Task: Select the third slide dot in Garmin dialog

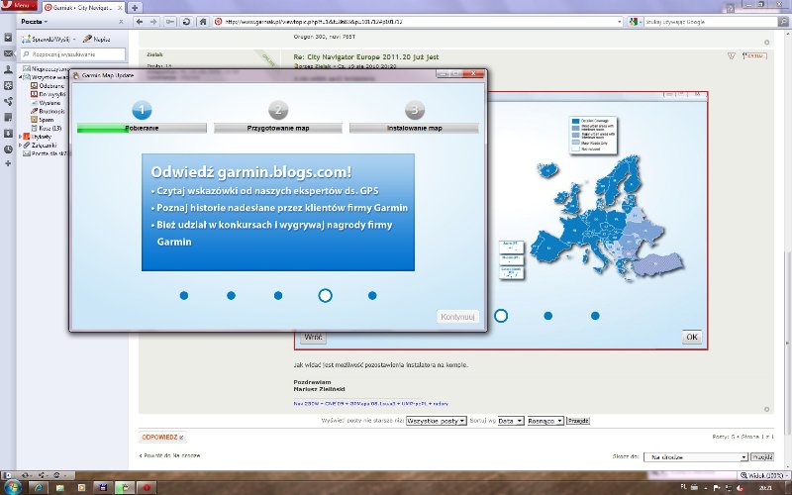Action: pos(278,295)
